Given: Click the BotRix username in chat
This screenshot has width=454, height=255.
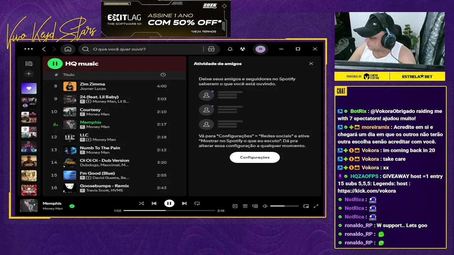Looking at the screenshot, I should 358,111.
